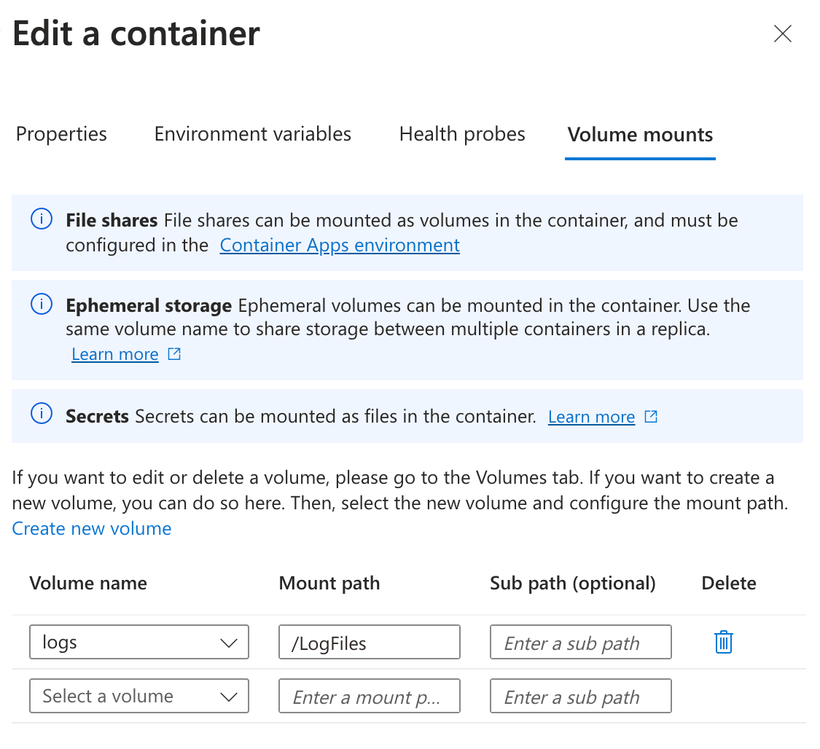820x749 pixels.
Task: Switch to the Environment variables tab
Action: (252, 133)
